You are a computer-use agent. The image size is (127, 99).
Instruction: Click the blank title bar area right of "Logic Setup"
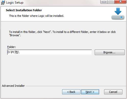61,3
